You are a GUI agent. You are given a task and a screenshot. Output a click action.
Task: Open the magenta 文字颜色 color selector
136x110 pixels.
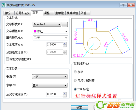pyautogui.click(x=50, y=31)
